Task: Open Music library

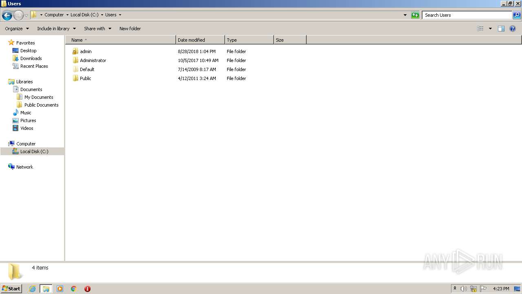Action: 26,113
